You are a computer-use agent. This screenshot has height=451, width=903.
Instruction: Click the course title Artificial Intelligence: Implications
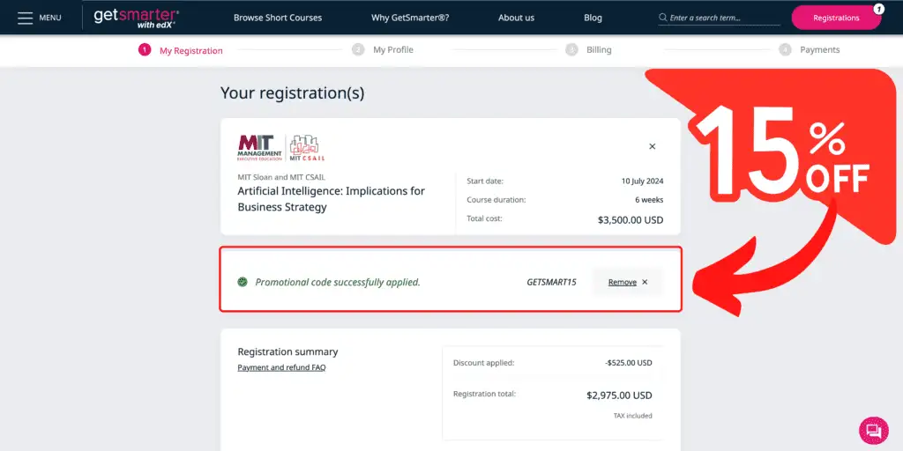(332, 199)
